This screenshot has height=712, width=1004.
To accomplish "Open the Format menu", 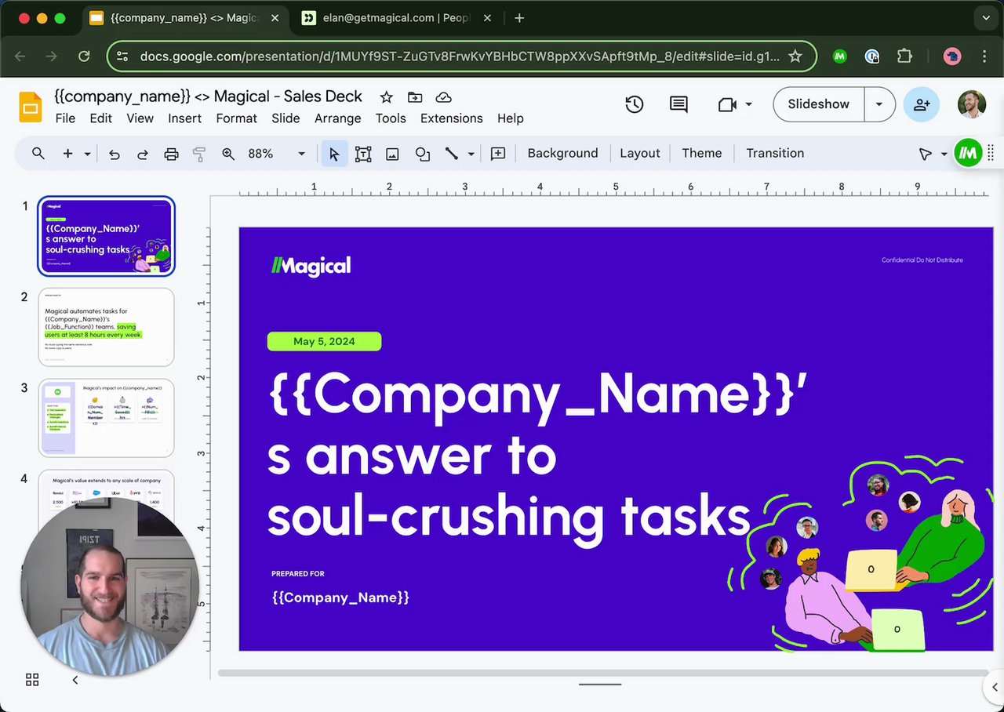I will coord(236,118).
